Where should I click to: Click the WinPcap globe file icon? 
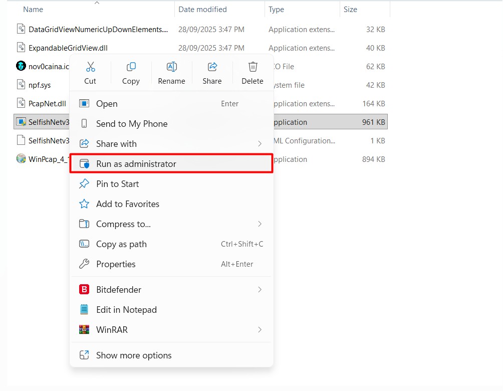(x=20, y=159)
